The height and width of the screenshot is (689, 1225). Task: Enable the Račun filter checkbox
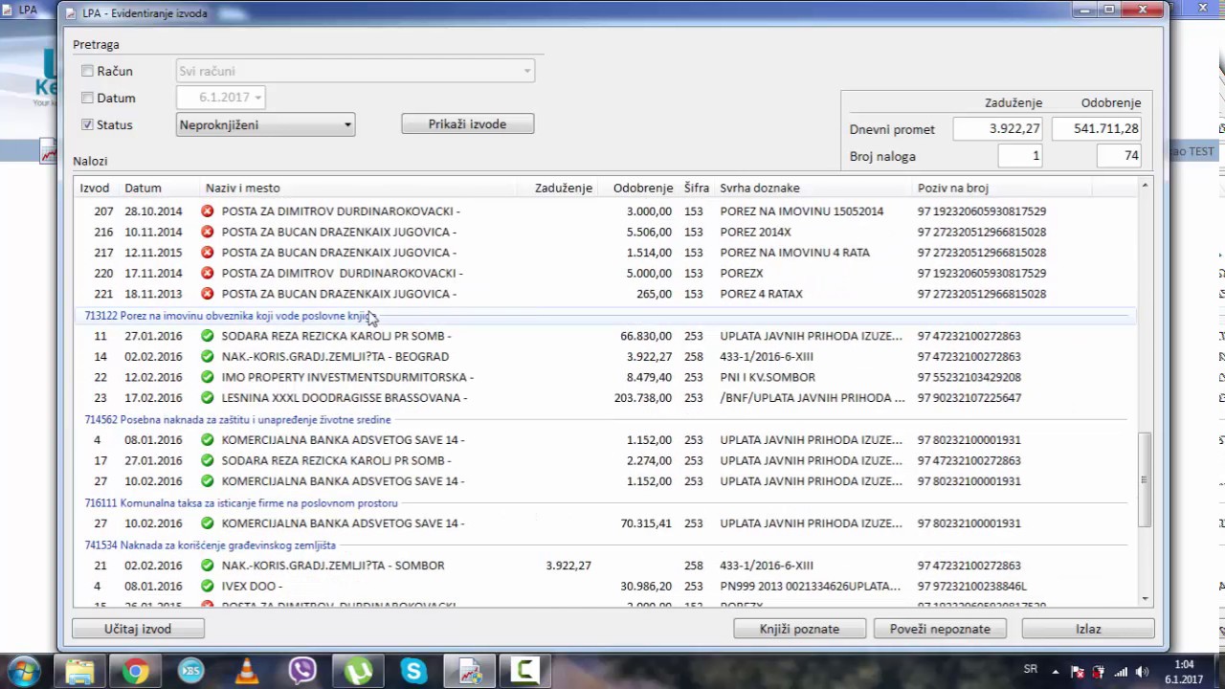(88, 71)
